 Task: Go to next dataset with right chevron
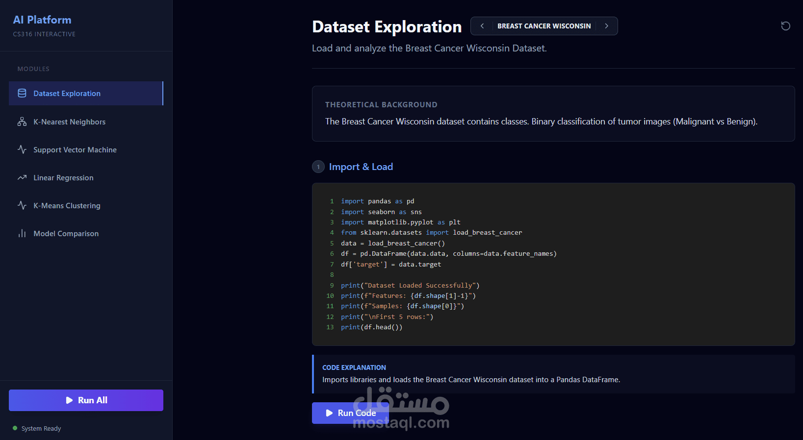click(607, 26)
